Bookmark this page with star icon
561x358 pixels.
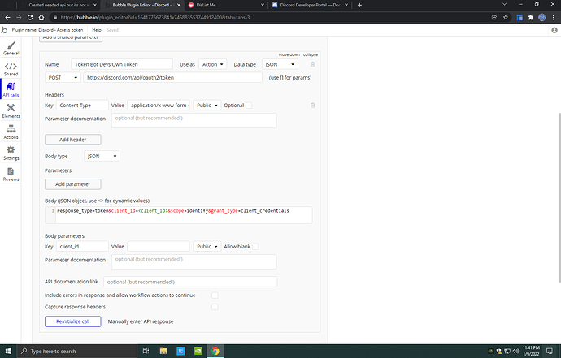point(505,18)
